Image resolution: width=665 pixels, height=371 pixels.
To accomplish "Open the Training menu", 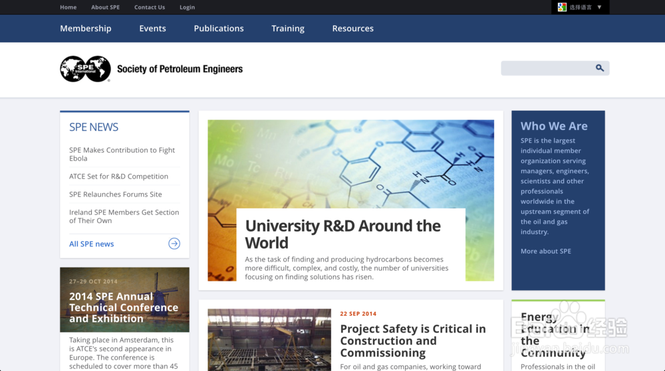I will click(288, 29).
